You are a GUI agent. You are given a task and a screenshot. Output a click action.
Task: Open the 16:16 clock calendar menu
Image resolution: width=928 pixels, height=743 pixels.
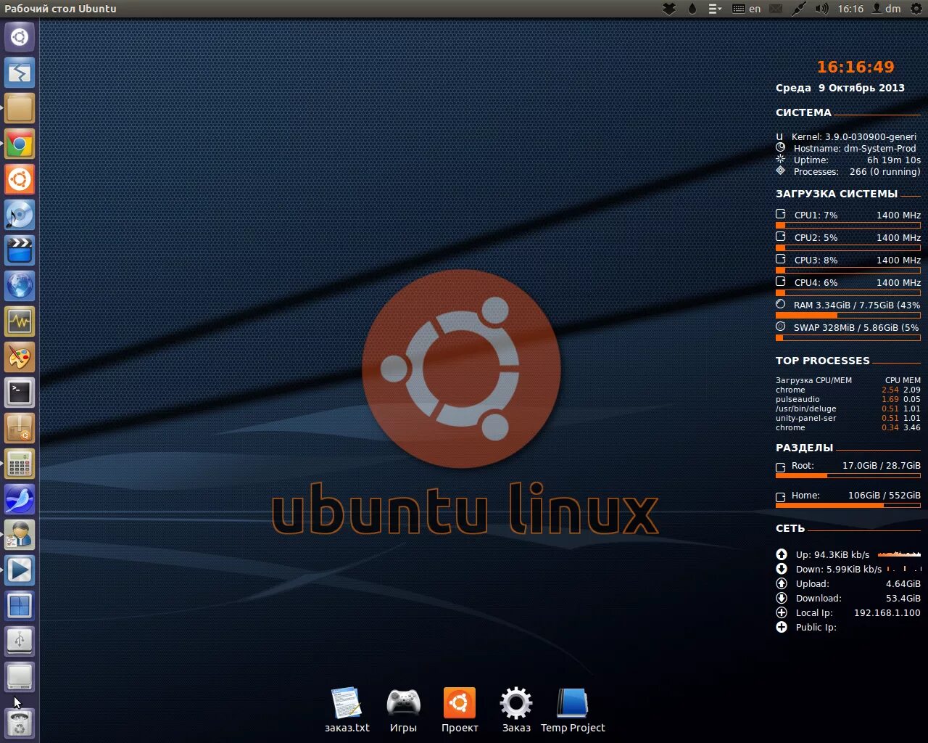point(850,9)
